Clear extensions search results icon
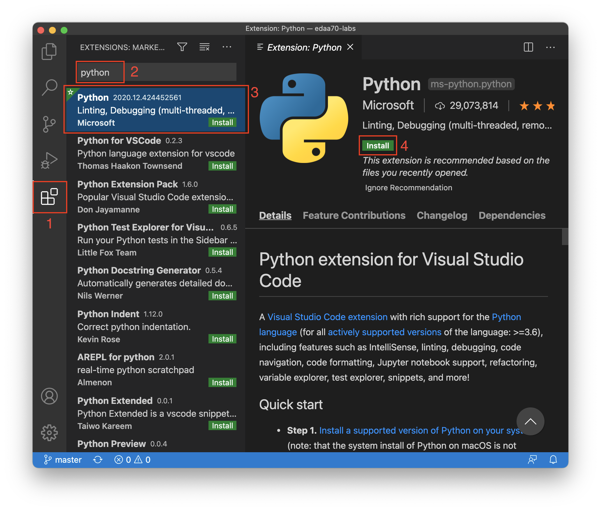 click(204, 47)
